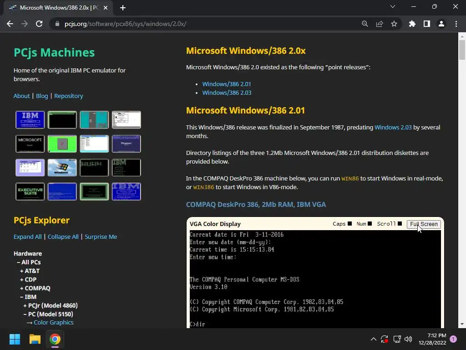Viewport: 466px width, 350px height.
Task: Open the Repository link
Action: pos(69,96)
